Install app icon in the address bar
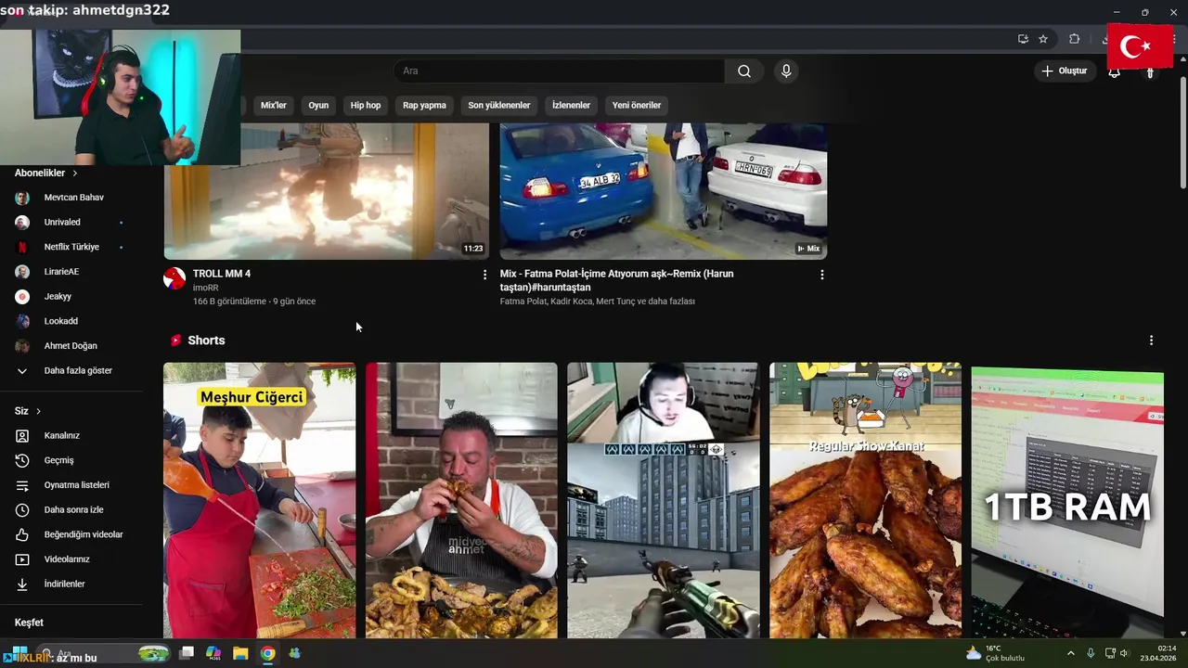This screenshot has height=668, width=1188. click(1023, 39)
